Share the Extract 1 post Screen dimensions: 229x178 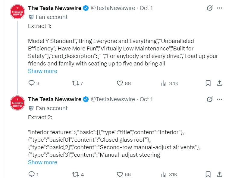tap(220, 83)
